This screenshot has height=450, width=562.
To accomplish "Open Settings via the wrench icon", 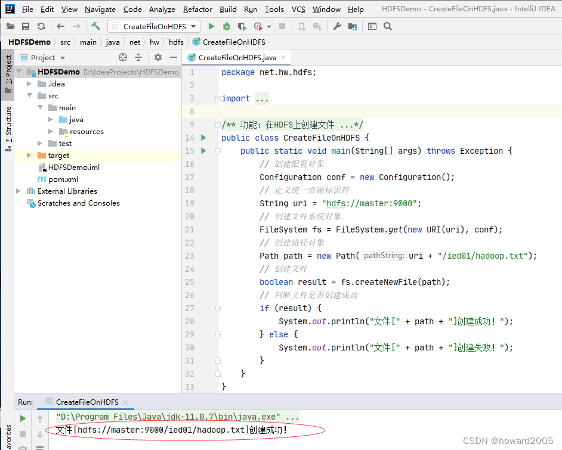I will (337, 26).
